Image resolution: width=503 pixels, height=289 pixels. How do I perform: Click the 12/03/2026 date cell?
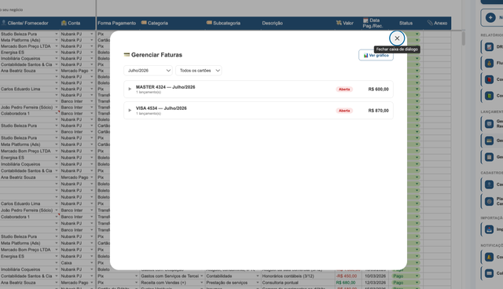(x=376, y=283)
